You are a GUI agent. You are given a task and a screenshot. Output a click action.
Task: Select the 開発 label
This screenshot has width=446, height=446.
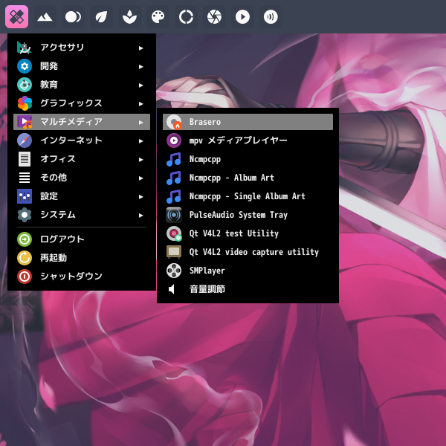tap(49, 66)
